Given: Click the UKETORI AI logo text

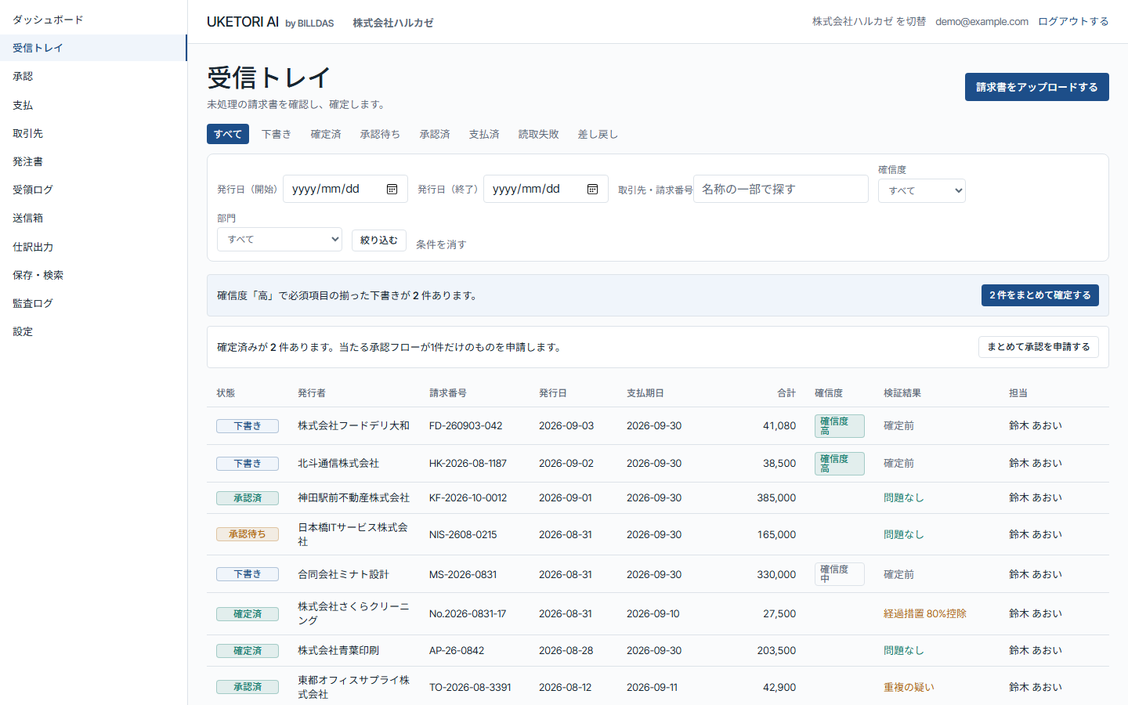Looking at the screenshot, I should click(x=243, y=22).
